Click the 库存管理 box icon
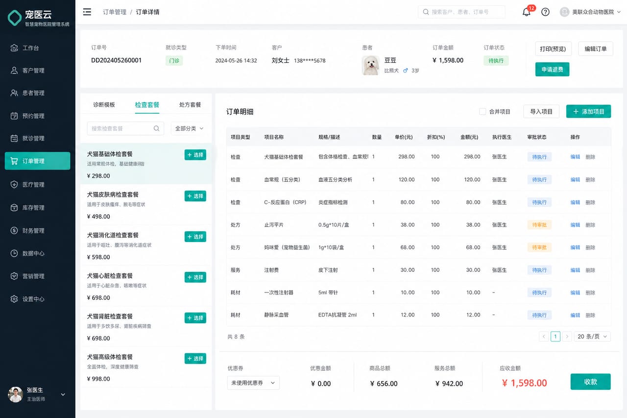The image size is (627, 418). coord(14,207)
